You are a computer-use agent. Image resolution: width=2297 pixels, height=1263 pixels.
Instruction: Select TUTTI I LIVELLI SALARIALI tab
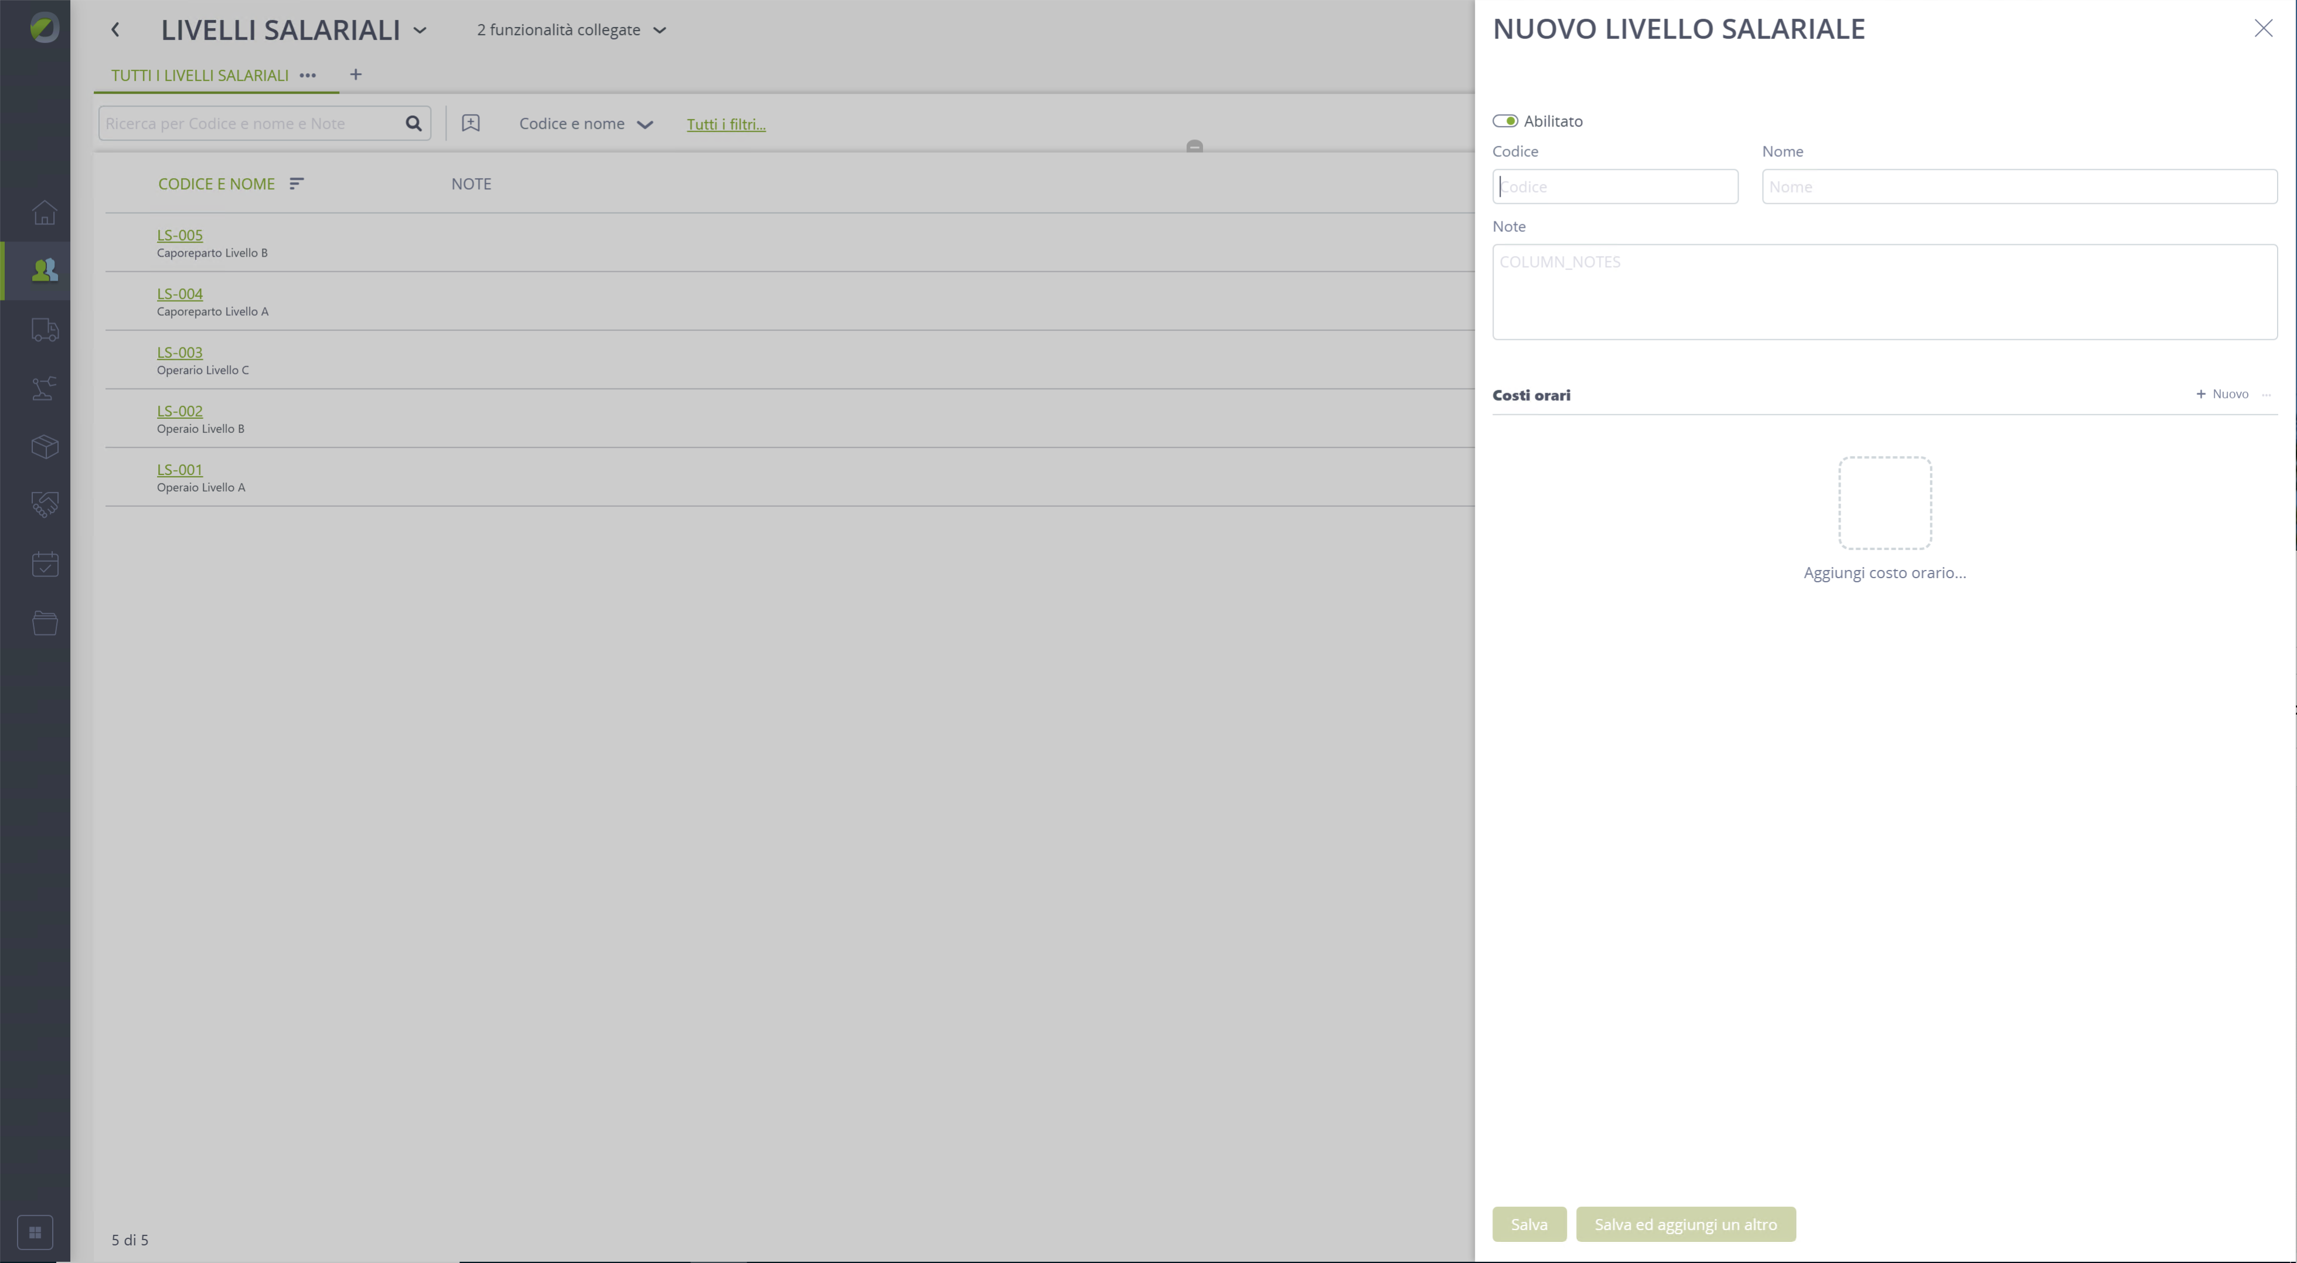[200, 76]
